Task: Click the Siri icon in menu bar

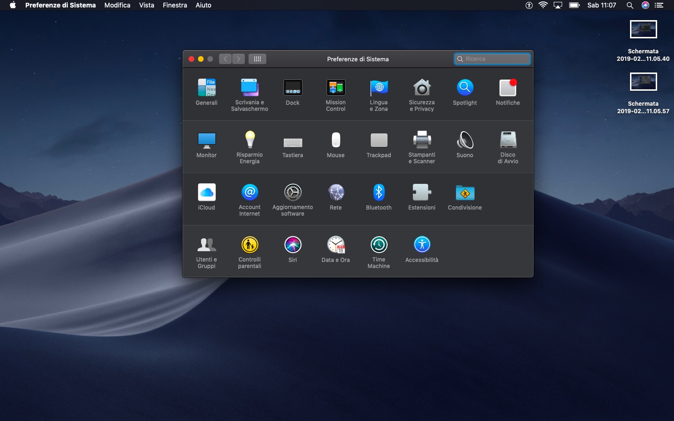Action: tap(645, 5)
